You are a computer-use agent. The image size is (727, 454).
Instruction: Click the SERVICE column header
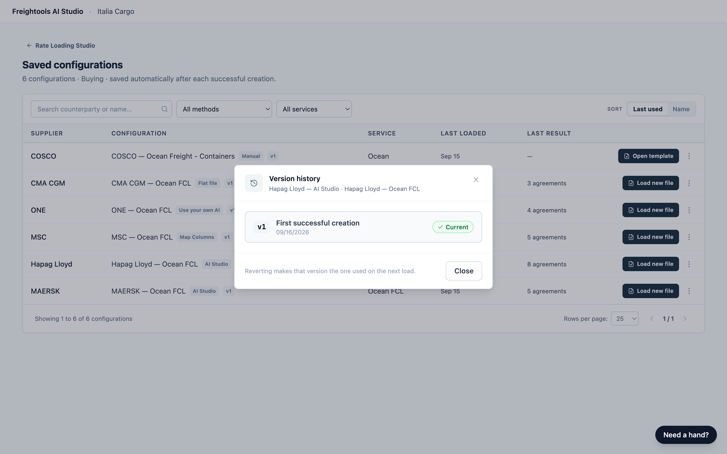point(382,133)
